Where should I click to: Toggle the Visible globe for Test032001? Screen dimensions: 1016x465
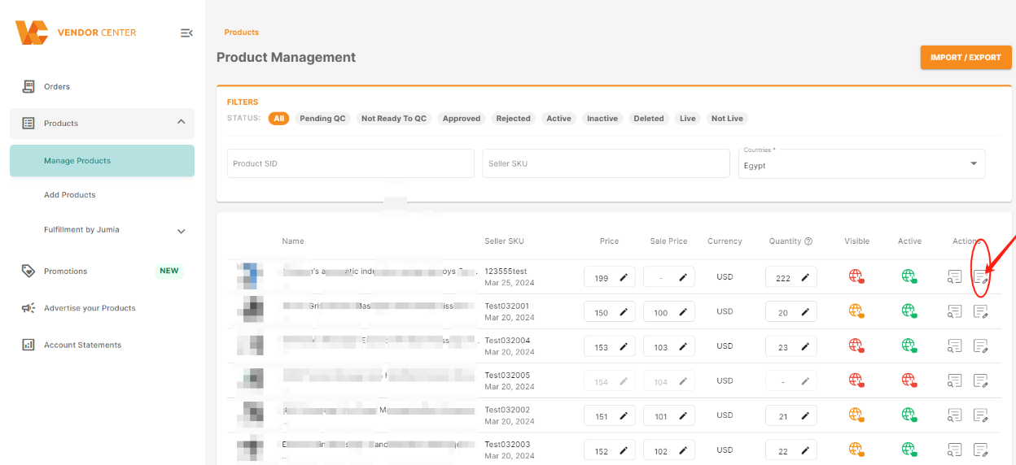(x=856, y=311)
